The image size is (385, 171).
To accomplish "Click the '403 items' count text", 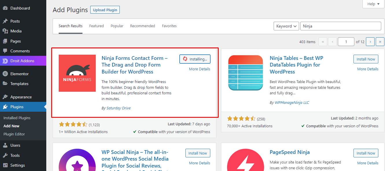I will tap(307, 42).
